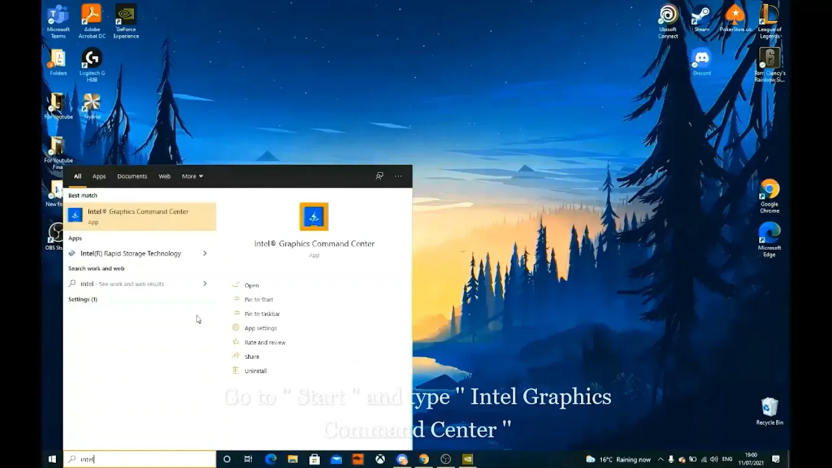The height and width of the screenshot is (468, 832).
Task: Open the Xbox app on the taskbar
Action: coord(380,459)
